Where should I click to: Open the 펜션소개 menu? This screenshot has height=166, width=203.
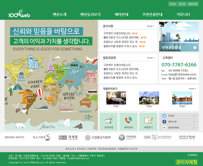point(60,14)
